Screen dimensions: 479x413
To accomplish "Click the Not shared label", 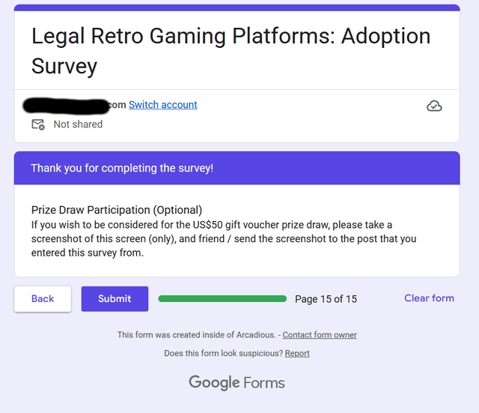I will click(78, 124).
